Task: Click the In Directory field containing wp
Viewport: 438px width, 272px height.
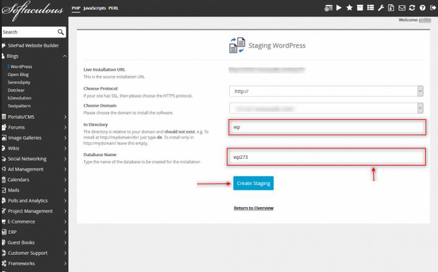Action: pos(327,127)
